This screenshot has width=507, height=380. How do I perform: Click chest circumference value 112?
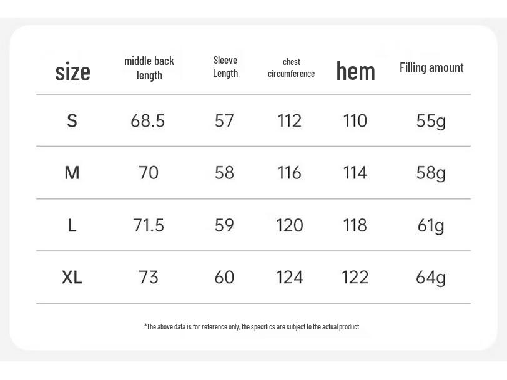tap(289, 120)
